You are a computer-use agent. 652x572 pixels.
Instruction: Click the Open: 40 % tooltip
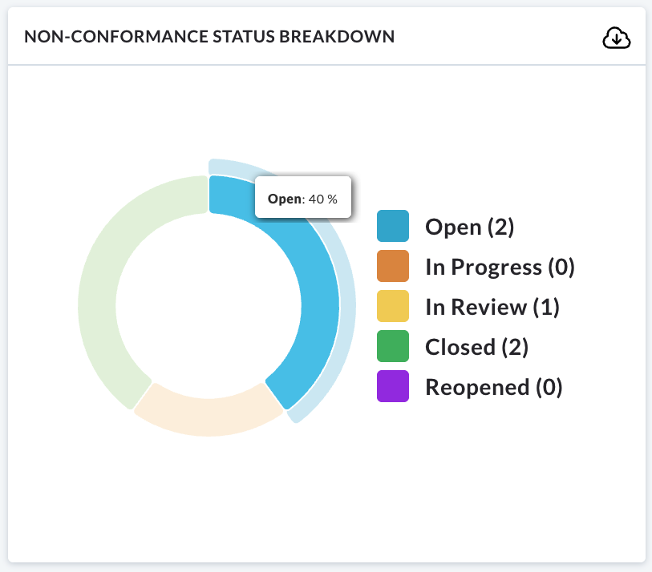point(302,197)
